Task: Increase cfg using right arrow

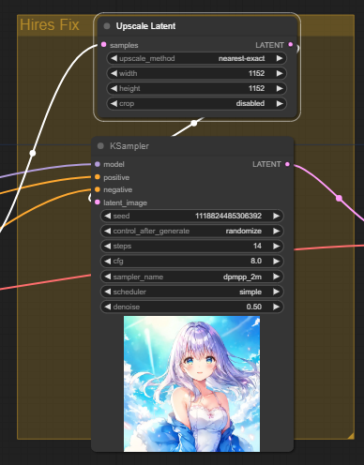Action: 276,261
